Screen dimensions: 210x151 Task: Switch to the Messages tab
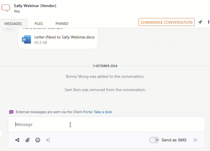tap(13, 23)
